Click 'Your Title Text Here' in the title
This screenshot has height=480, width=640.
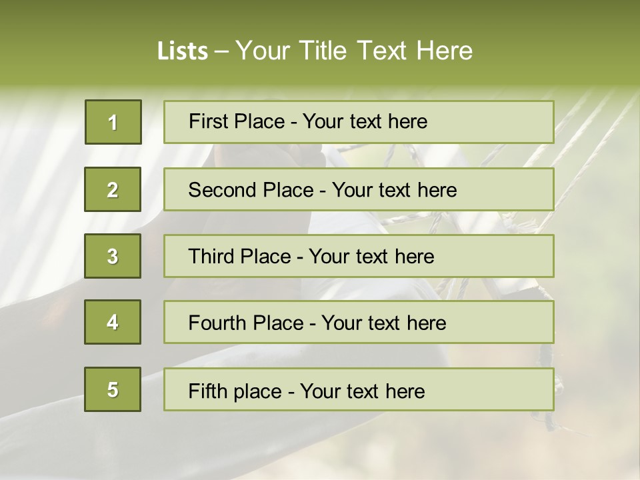354,51
